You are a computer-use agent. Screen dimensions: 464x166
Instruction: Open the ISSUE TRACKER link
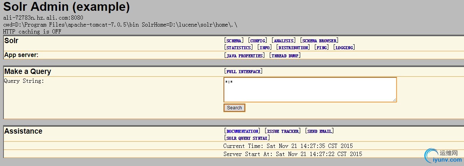(x=282, y=131)
